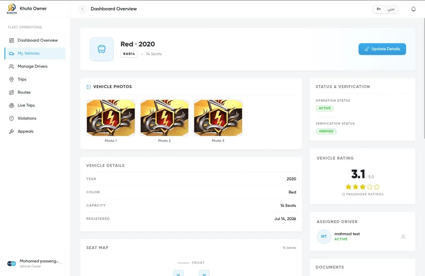Open Photo 2 thumbnail
Image resolution: width=425 pixels, height=276 pixels.
point(164,118)
